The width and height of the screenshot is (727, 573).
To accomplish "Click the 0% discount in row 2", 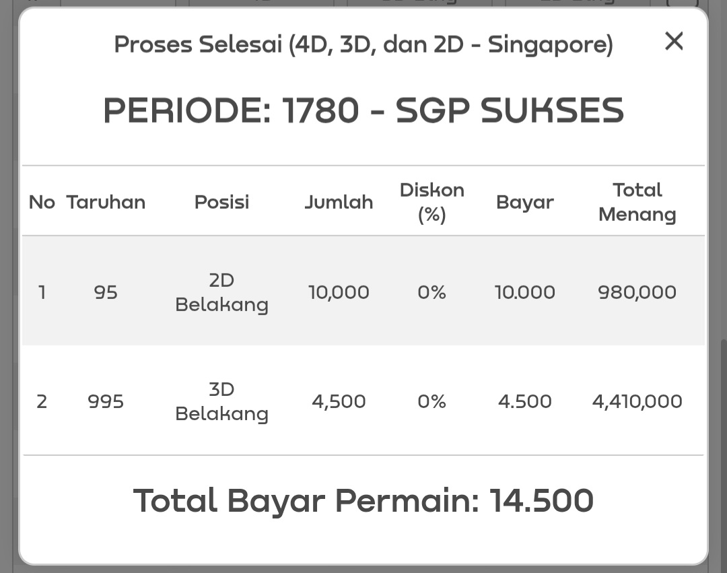I will click(431, 401).
